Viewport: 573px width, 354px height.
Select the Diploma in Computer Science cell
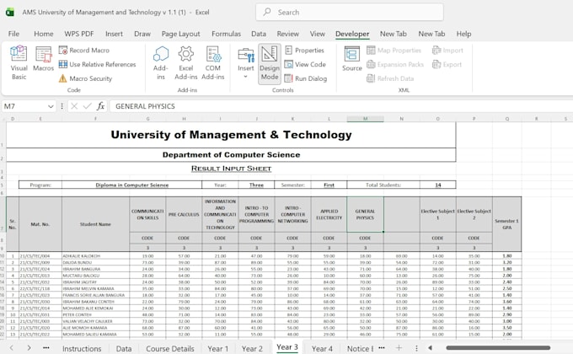pyautogui.click(x=132, y=185)
